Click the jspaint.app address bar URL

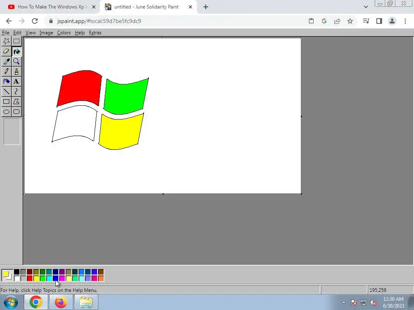(x=99, y=21)
